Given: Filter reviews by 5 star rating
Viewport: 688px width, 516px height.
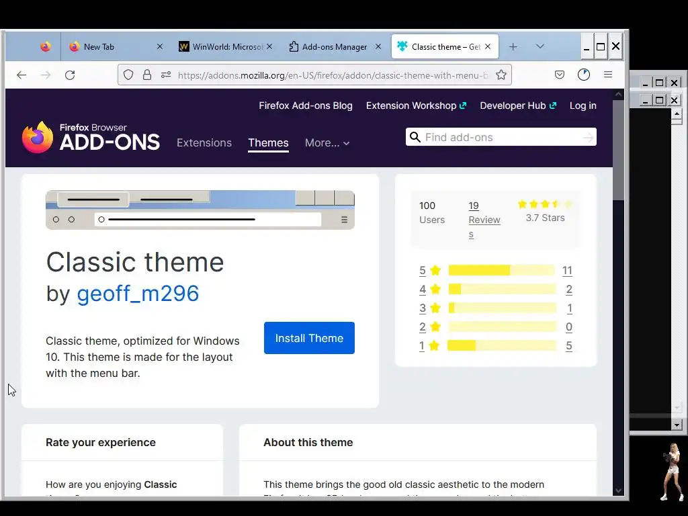Looking at the screenshot, I should pyautogui.click(x=430, y=270).
